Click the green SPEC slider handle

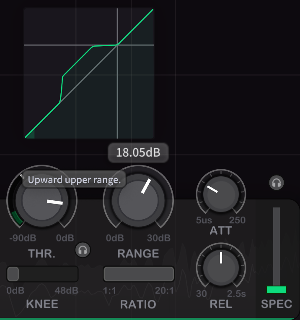click(x=277, y=290)
